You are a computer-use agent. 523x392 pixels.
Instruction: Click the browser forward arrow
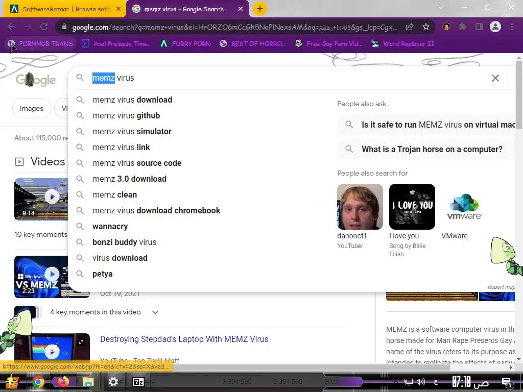(x=28, y=27)
